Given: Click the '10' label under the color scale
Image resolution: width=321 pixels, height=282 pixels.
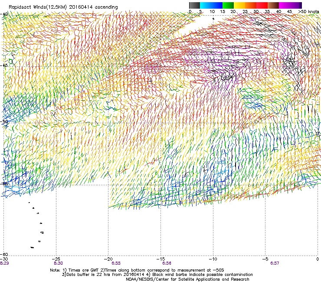Looking at the screenshot, I should point(212,12).
